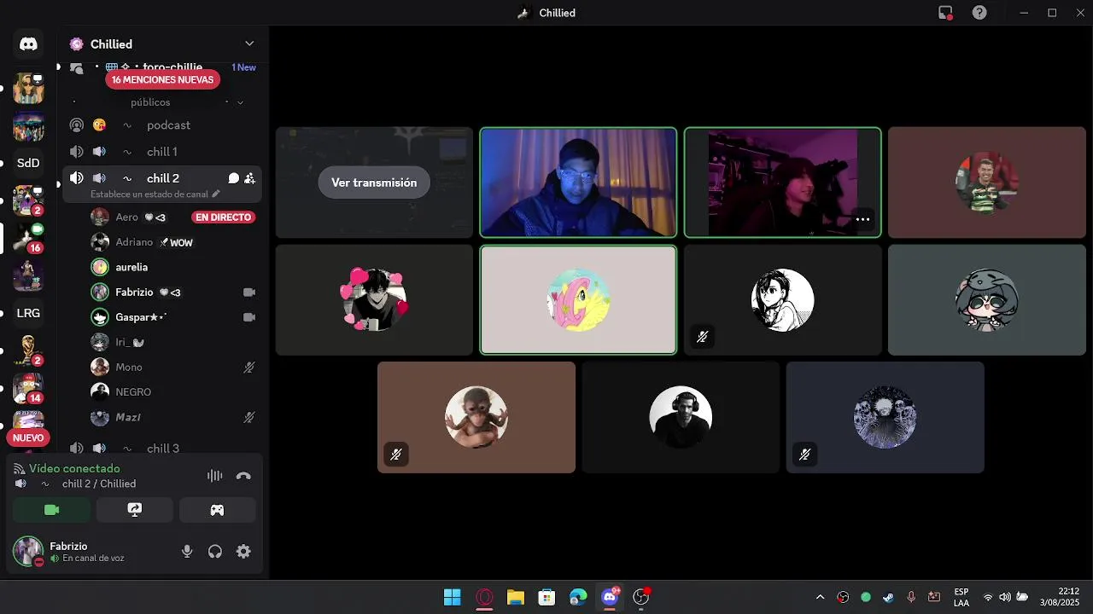Viewport: 1093px width, 614px height.
Task: Click Mazi's muted microphone icon
Action: (x=249, y=417)
